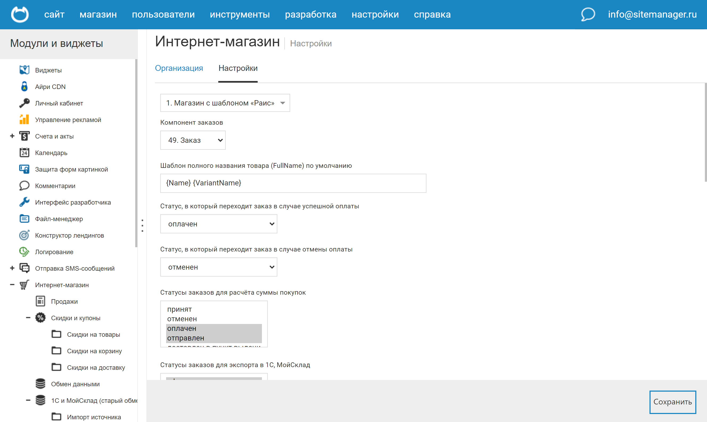Open Управление рекламой chart icon
Viewport: 707px width, 422px height.
click(24, 119)
